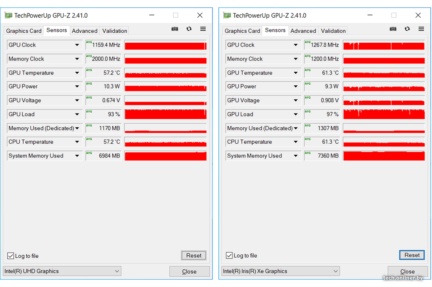Click the 1159.4 MHz GPU Clock value
The height and width of the screenshot is (287, 432).
tap(104, 45)
